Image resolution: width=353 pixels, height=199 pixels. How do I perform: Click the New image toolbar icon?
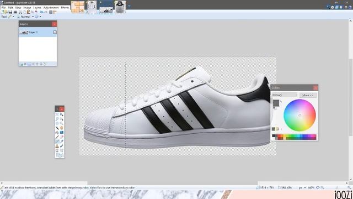coord(3,12)
